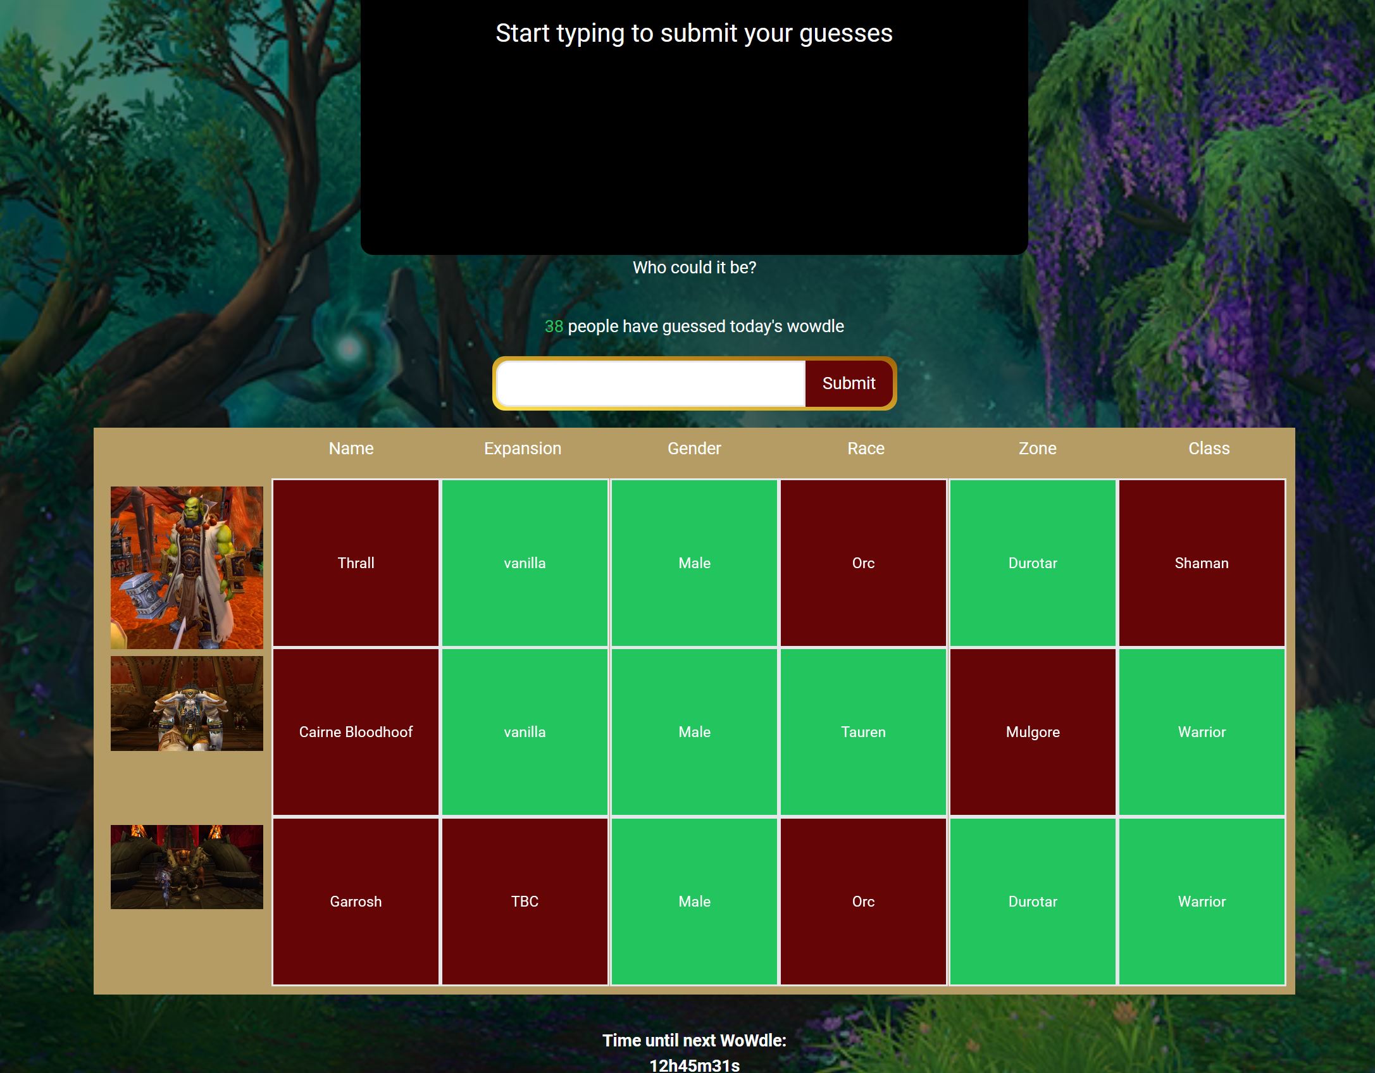Screen dimensions: 1375x1073
Task: Click the text input field to type
Action: click(652, 383)
